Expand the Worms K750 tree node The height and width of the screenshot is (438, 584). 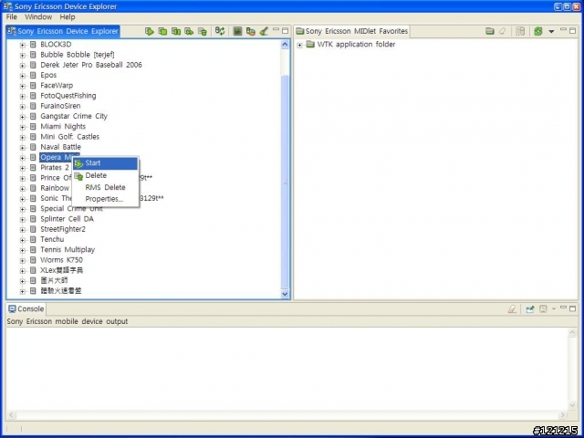[23, 260]
